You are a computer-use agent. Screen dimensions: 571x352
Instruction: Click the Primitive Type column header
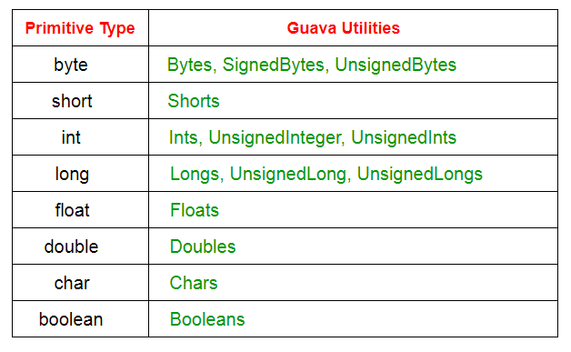[x=80, y=28]
